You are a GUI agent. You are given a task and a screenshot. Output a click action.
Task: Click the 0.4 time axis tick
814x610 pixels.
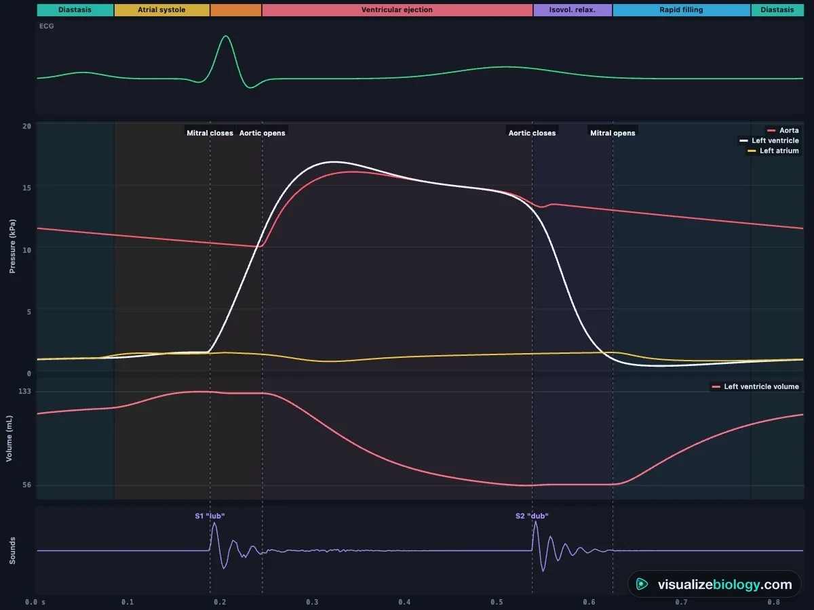pyautogui.click(x=404, y=602)
